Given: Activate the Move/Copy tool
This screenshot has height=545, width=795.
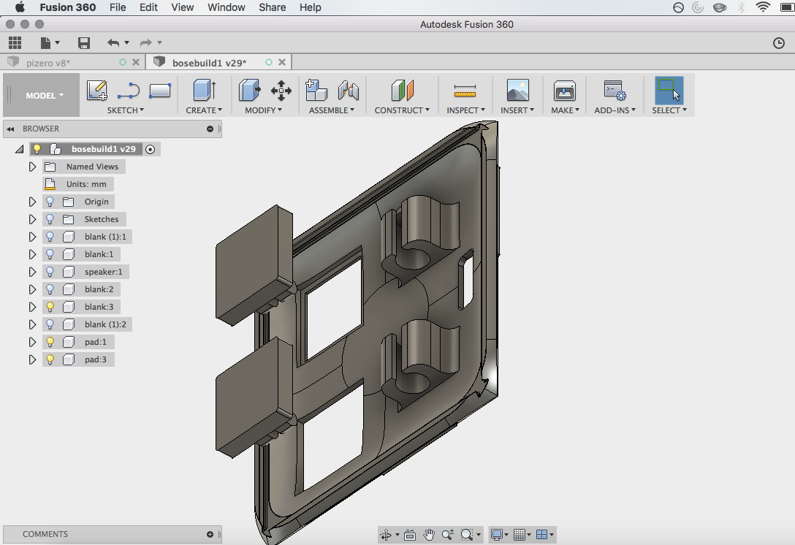Looking at the screenshot, I should pos(281,91).
